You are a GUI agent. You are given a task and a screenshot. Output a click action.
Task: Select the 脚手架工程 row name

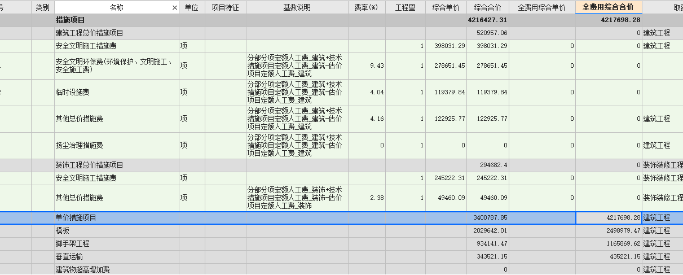point(72,244)
